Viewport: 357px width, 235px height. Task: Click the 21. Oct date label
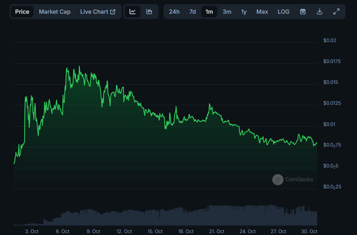coord(217,231)
